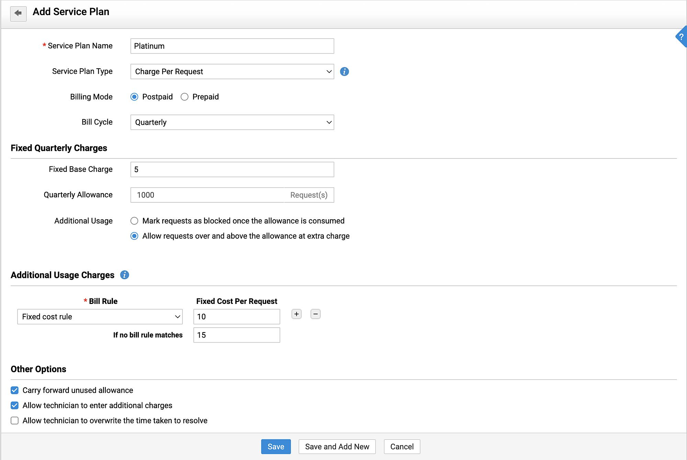Open the blue help question mark icon
Screen dimensions: 687x460
681,37
